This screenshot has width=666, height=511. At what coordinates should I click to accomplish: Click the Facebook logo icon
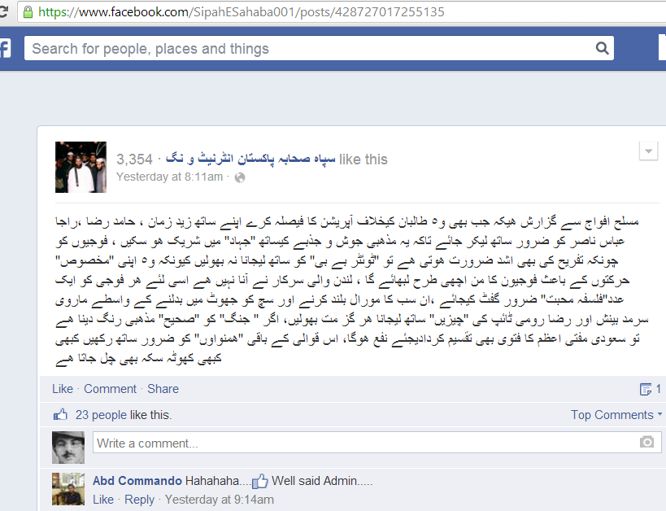click(x=5, y=49)
